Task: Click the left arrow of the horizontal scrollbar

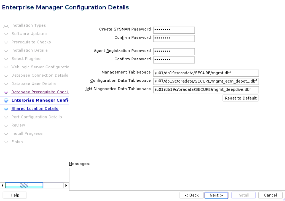Action: 2,185
